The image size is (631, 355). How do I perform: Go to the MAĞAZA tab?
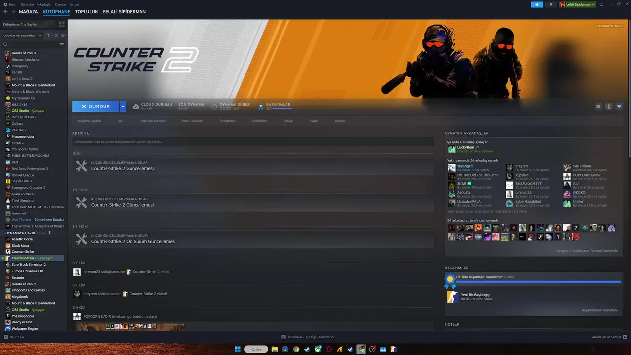[x=29, y=12]
